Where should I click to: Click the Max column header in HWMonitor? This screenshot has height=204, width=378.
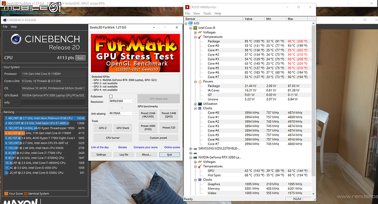click(297, 19)
